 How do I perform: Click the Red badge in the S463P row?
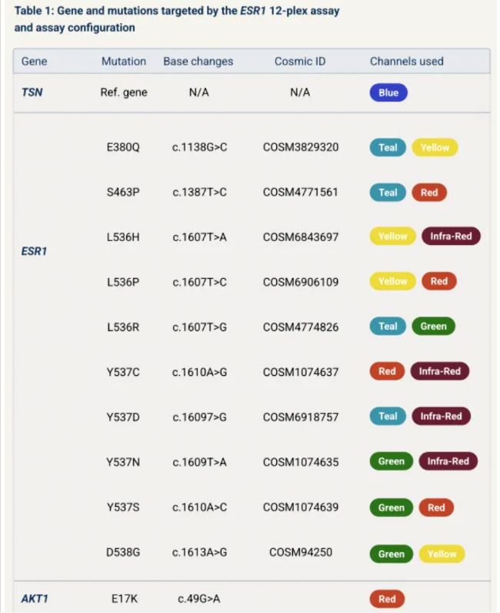(428, 193)
